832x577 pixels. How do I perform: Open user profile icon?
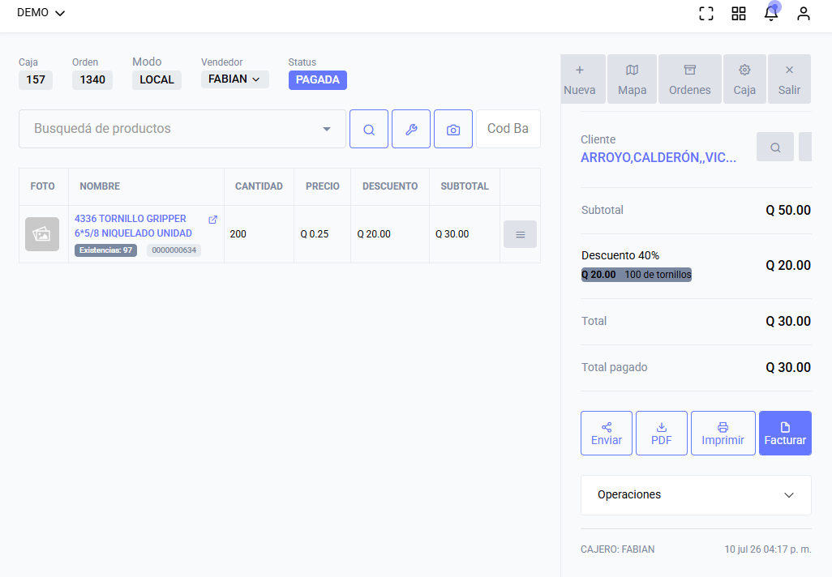[804, 13]
